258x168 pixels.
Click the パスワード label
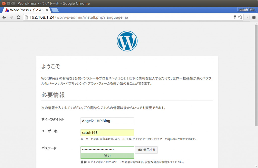[x=49, y=148]
